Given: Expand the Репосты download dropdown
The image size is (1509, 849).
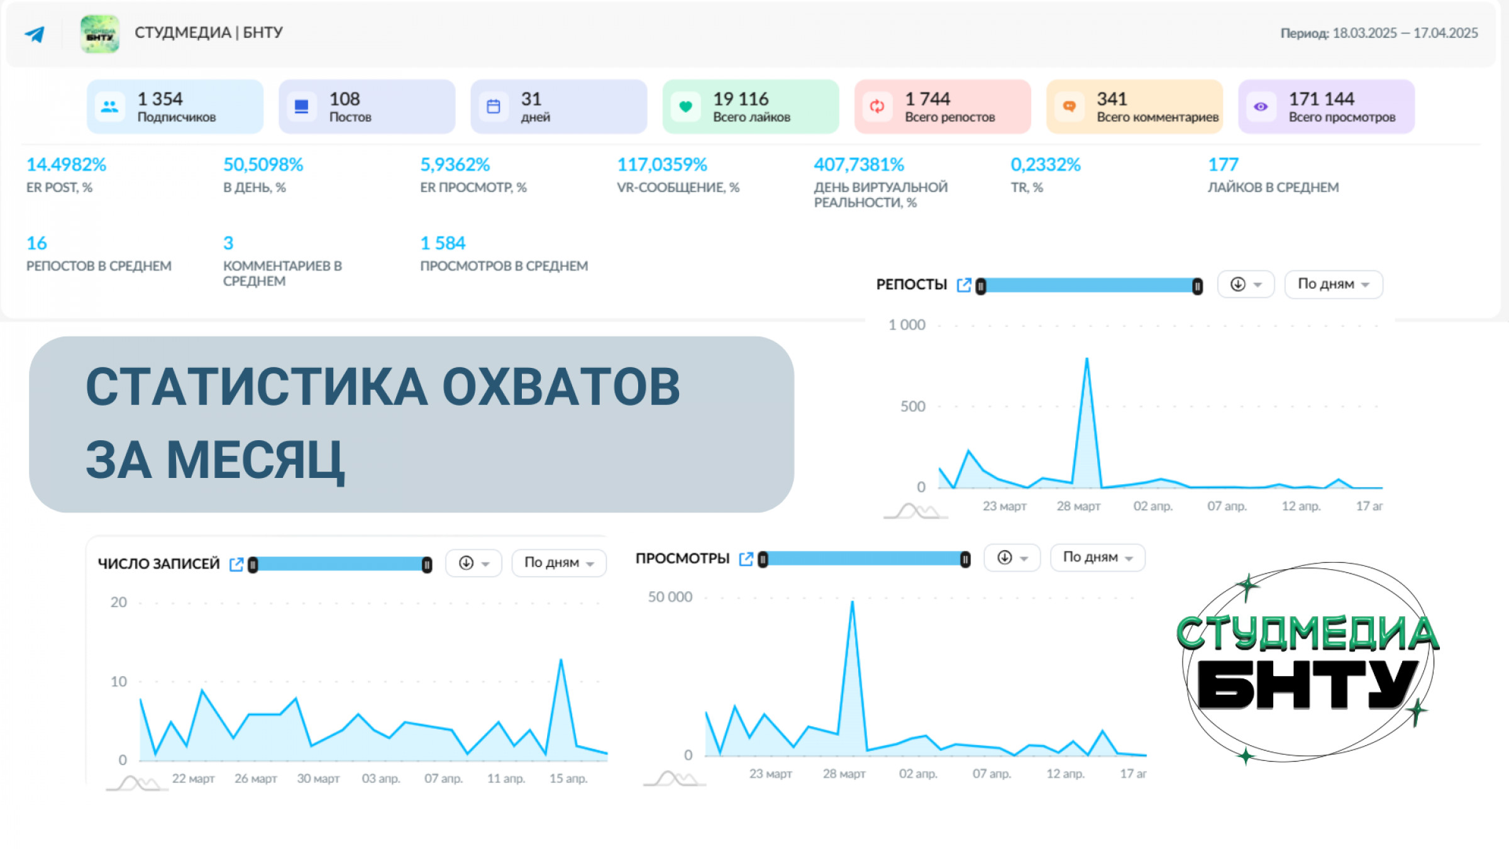Looking at the screenshot, I should (x=1246, y=285).
